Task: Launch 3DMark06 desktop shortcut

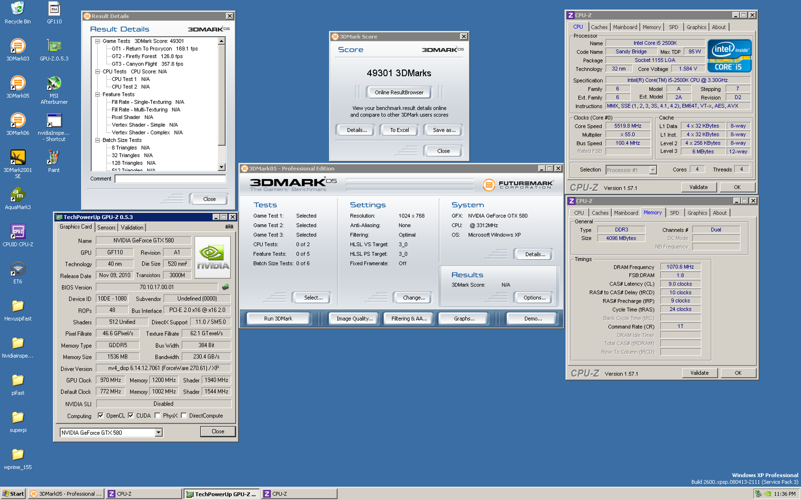Action: (18, 124)
